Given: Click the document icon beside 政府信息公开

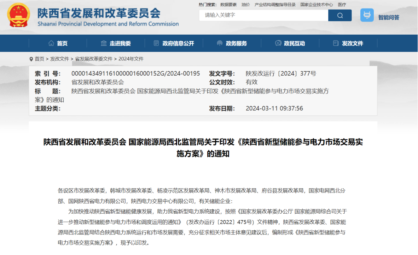Looking at the screenshot, I should [156, 43].
